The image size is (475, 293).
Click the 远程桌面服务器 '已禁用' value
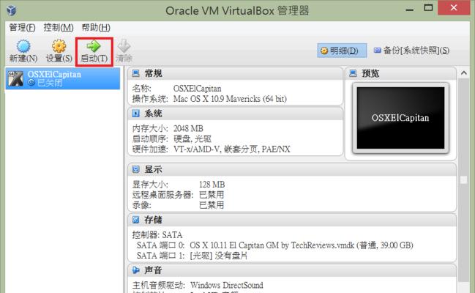point(212,195)
